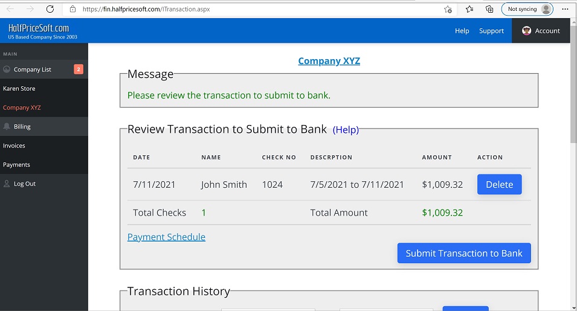
Task: Open the browser Favorites list icon
Action: (x=469, y=9)
